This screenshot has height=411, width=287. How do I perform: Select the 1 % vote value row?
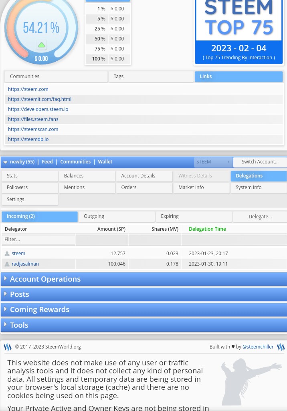point(108,9)
